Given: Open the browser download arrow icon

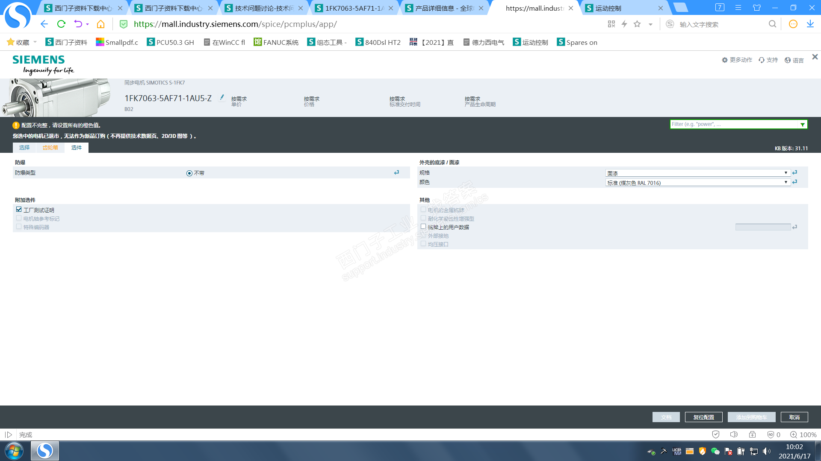Looking at the screenshot, I should tap(810, 24).
